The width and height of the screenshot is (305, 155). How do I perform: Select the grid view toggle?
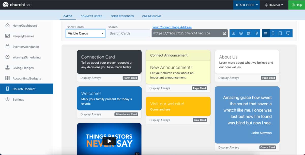(266, 33)
